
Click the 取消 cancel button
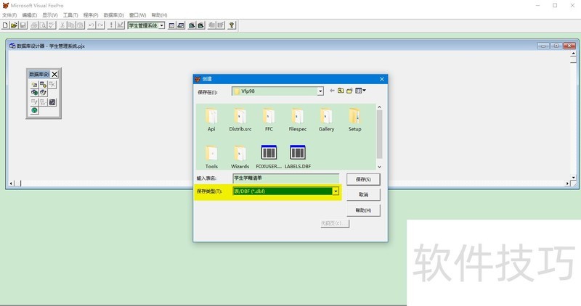[363, 194]
